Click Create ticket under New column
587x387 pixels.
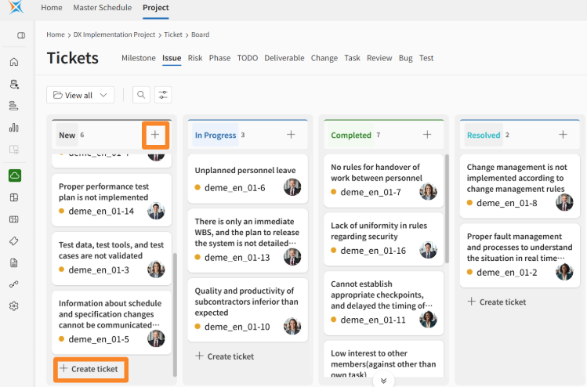89,369
